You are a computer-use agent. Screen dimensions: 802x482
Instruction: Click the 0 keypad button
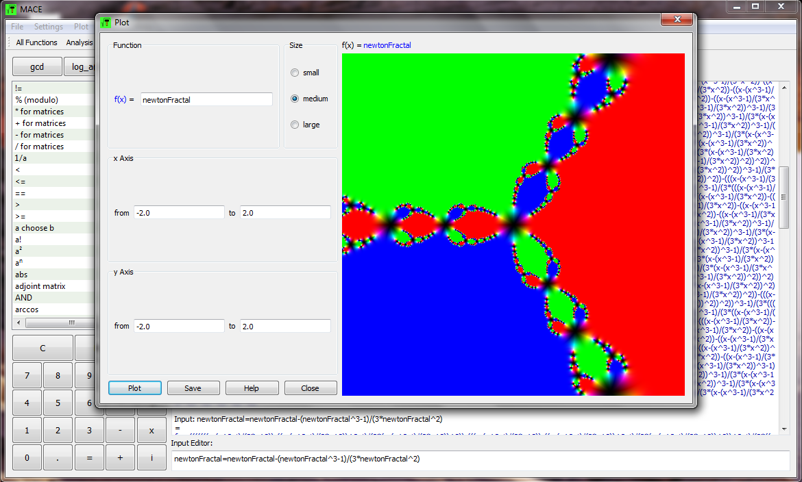(x=27, y=457)
